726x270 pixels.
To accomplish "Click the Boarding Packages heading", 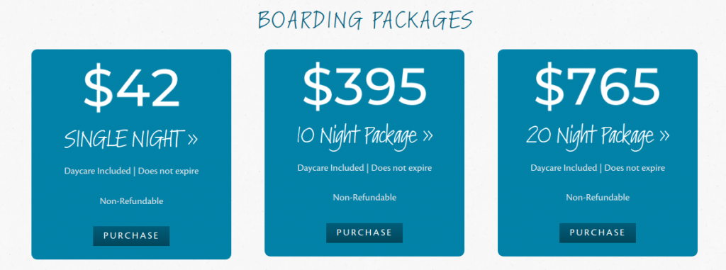I will pyautogui.click(x=365, y=21).
